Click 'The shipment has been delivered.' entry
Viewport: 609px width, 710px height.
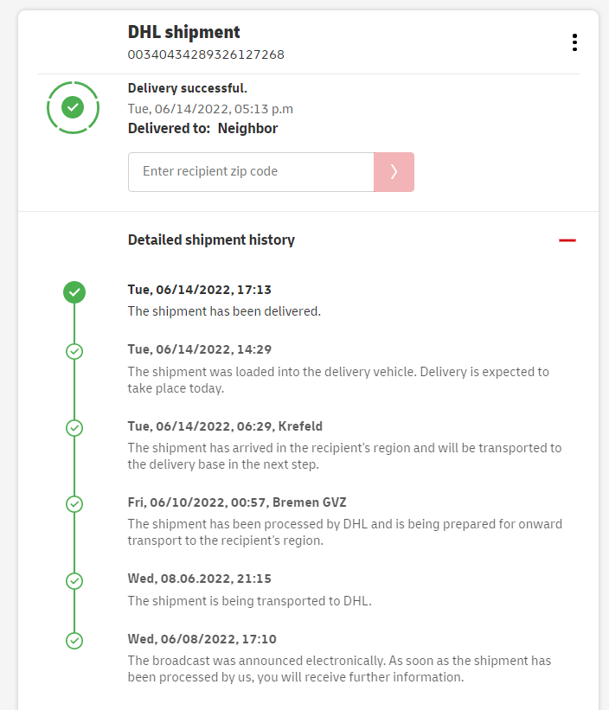(224, 310)
